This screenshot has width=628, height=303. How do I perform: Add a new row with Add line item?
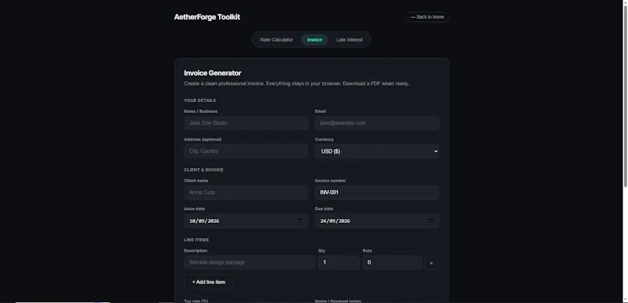pyautogui.click(x=209, y=282)
